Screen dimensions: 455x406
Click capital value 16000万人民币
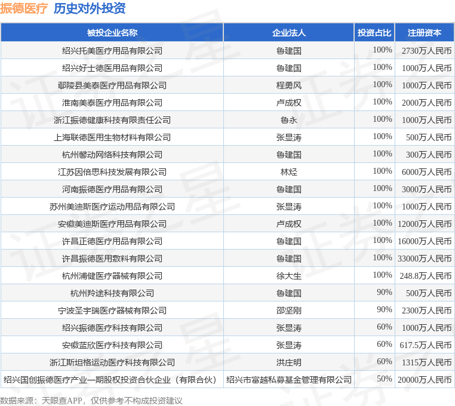tap(425, 241)
